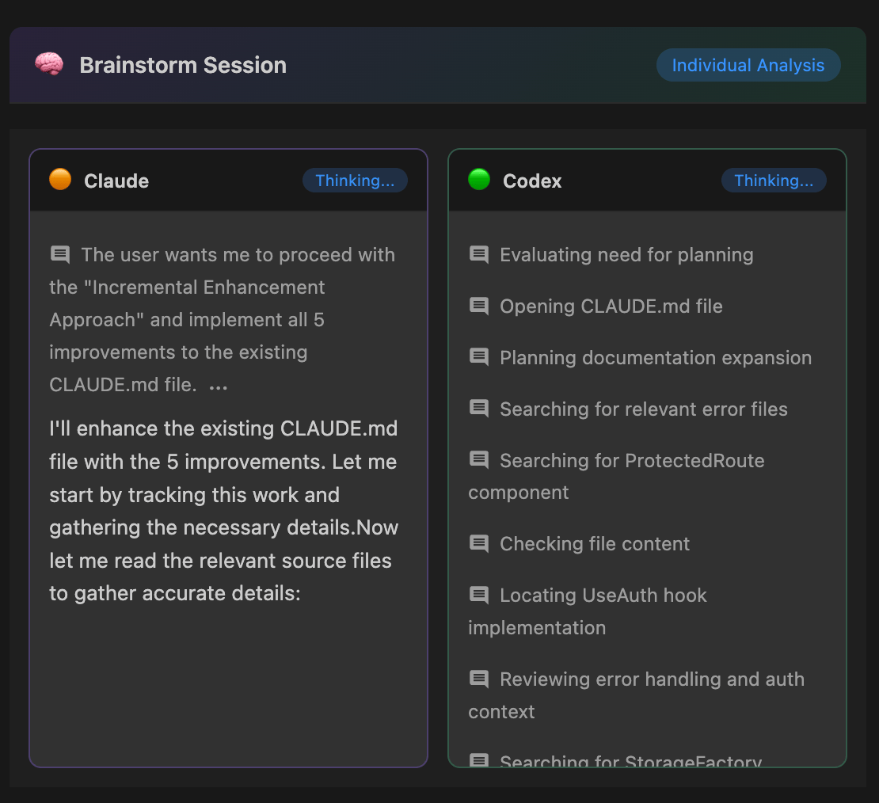Click the green Codex status dot
The height and width of the screenshot is (803, 879).
[x=479, y=180]
